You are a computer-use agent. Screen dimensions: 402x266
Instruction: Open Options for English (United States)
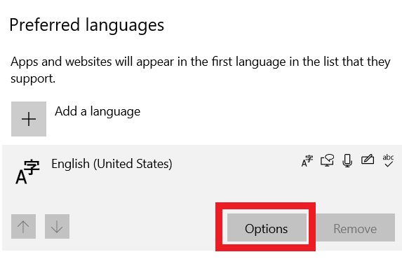coord(267,227)
